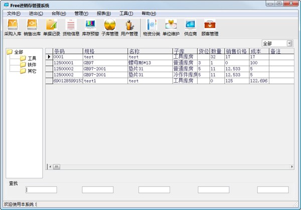
Task: Click the horizontal scrollbar of the table
Action: coord(166,167)
